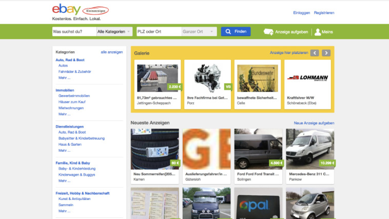Open the Ganzer Ort radius dropdown

tap(199, 31)
